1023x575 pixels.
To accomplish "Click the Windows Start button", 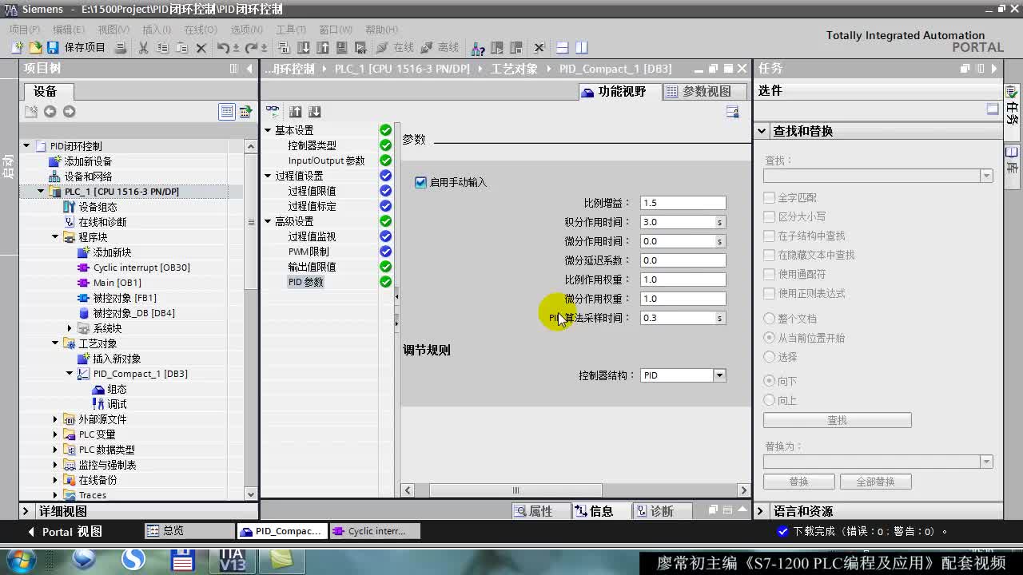I will [x=22, y=561].
